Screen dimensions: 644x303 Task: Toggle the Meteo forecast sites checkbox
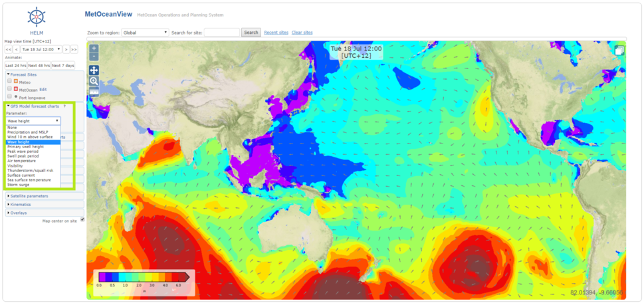click(x=9, y=81)
